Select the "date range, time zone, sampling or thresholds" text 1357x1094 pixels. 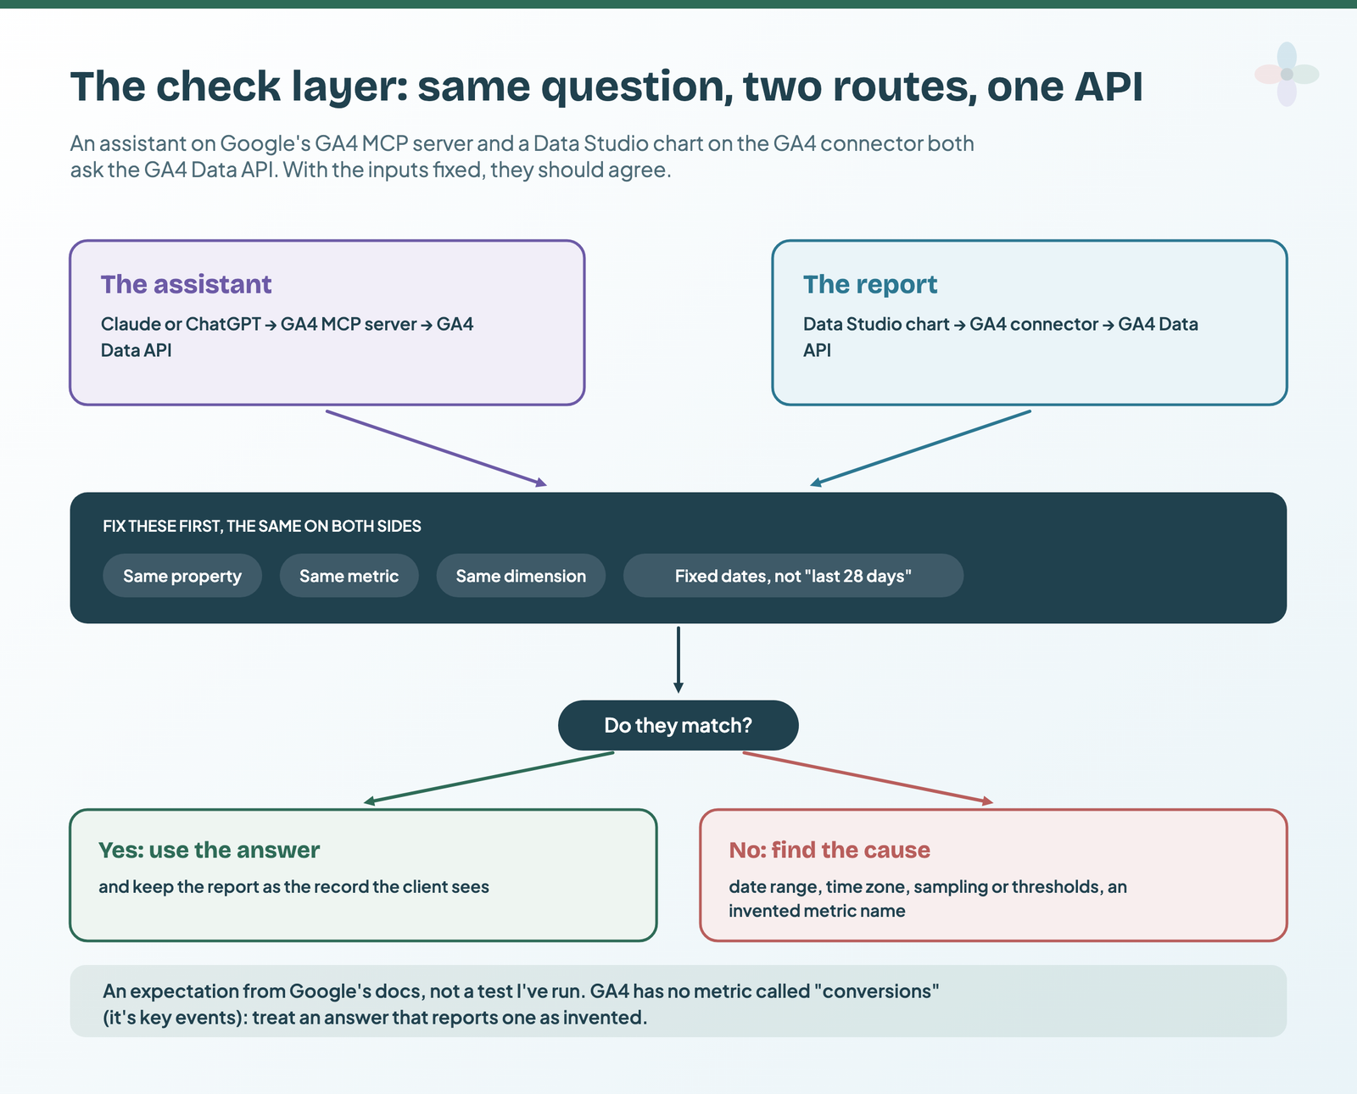pos(928,899)
